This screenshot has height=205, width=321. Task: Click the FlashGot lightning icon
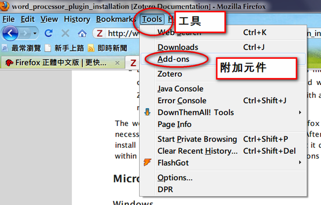[148, 162]
